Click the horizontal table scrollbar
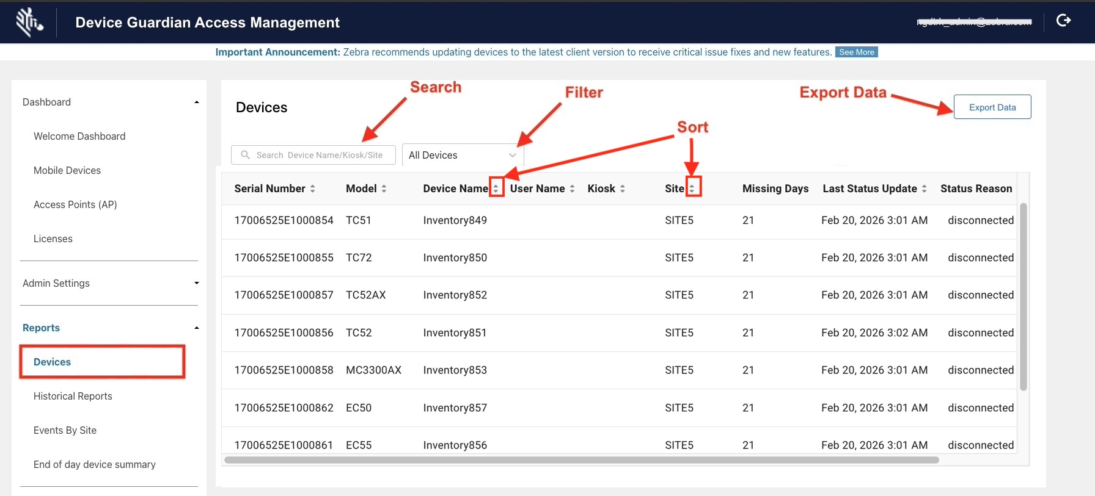1095x496 pixels. pos(580,460)
